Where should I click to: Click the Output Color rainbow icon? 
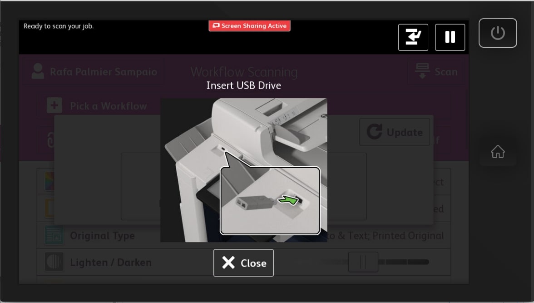click(49, 181)
